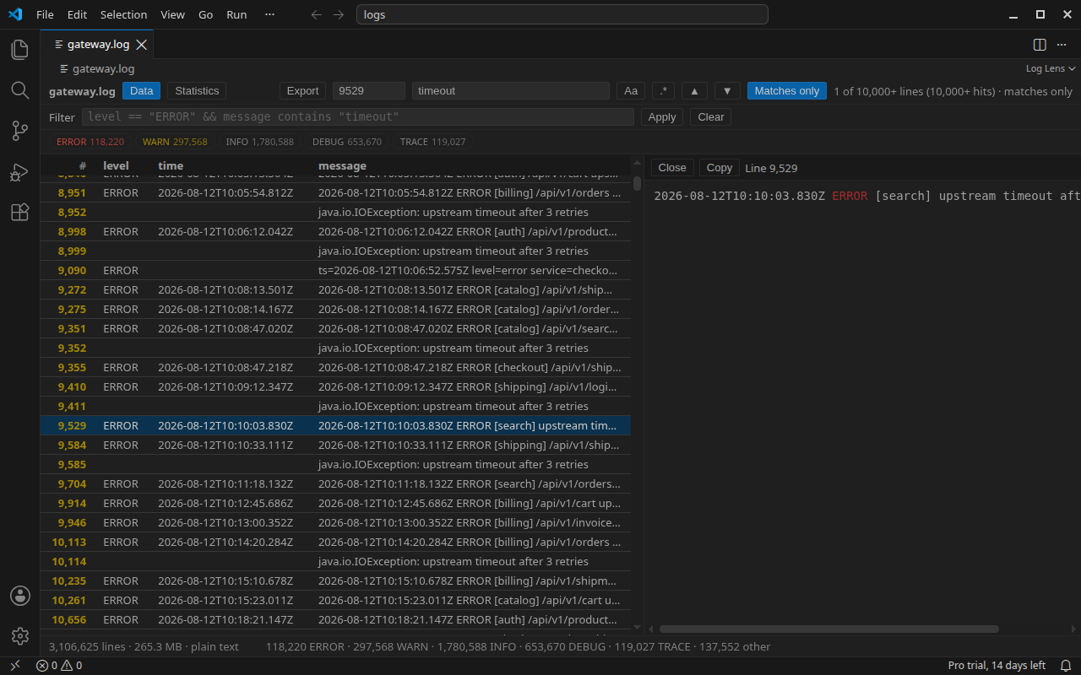Open the Run menu

click(x=236, y=14)
